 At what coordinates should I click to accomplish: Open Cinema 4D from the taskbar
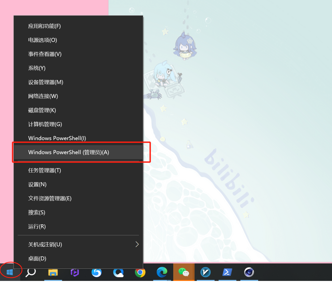tap(249, 272)
